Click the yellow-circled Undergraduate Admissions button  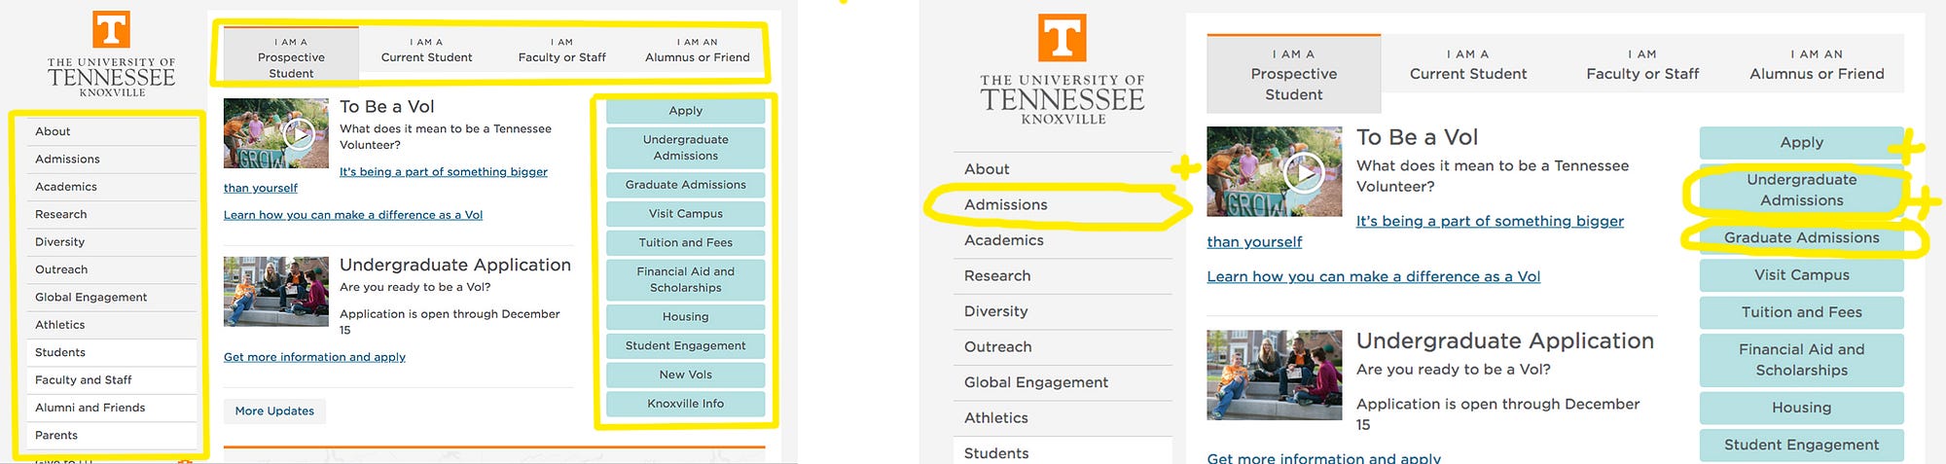[1801, 190]
